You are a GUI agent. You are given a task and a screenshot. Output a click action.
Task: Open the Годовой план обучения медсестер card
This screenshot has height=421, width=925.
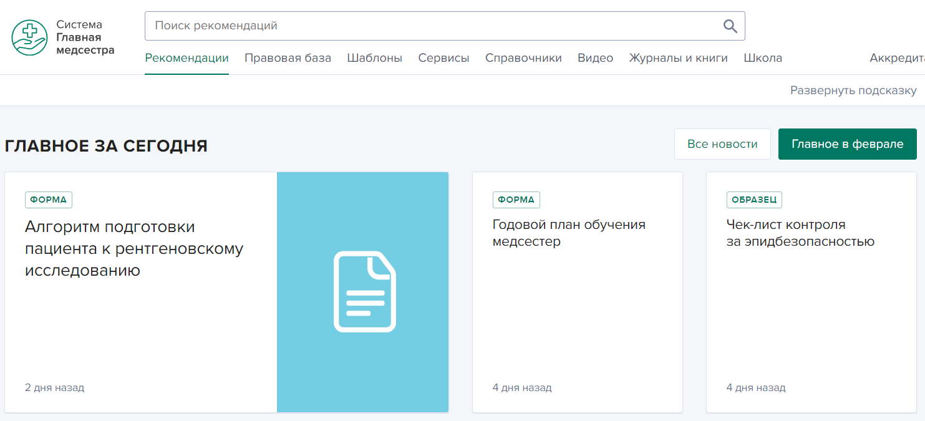[x=568, y=233]
